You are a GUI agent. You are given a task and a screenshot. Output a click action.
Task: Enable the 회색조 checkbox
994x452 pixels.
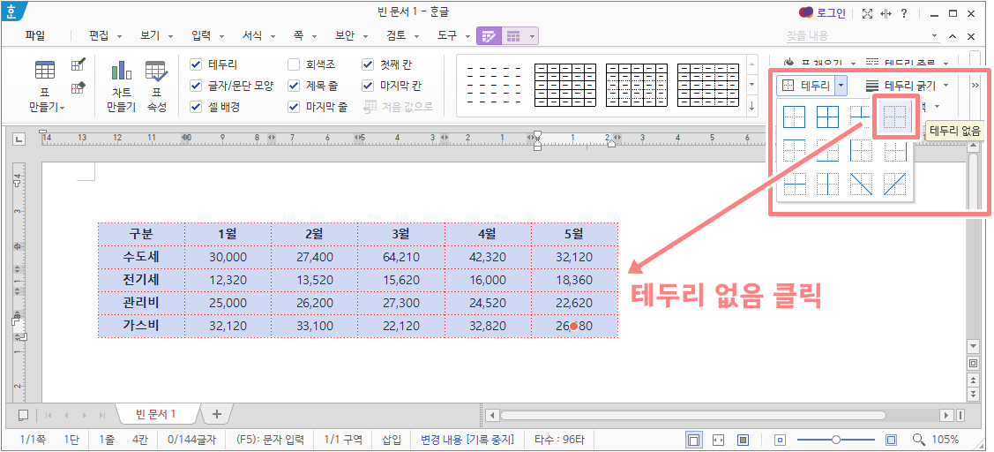click(x=294, y=64)
